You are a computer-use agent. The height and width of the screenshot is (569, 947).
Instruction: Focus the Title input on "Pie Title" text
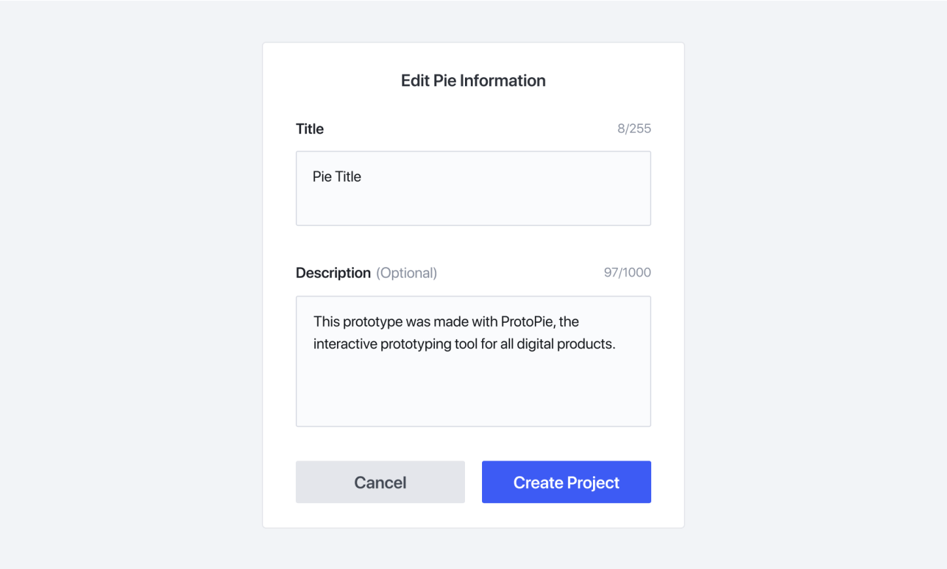[x=337, y=177]
